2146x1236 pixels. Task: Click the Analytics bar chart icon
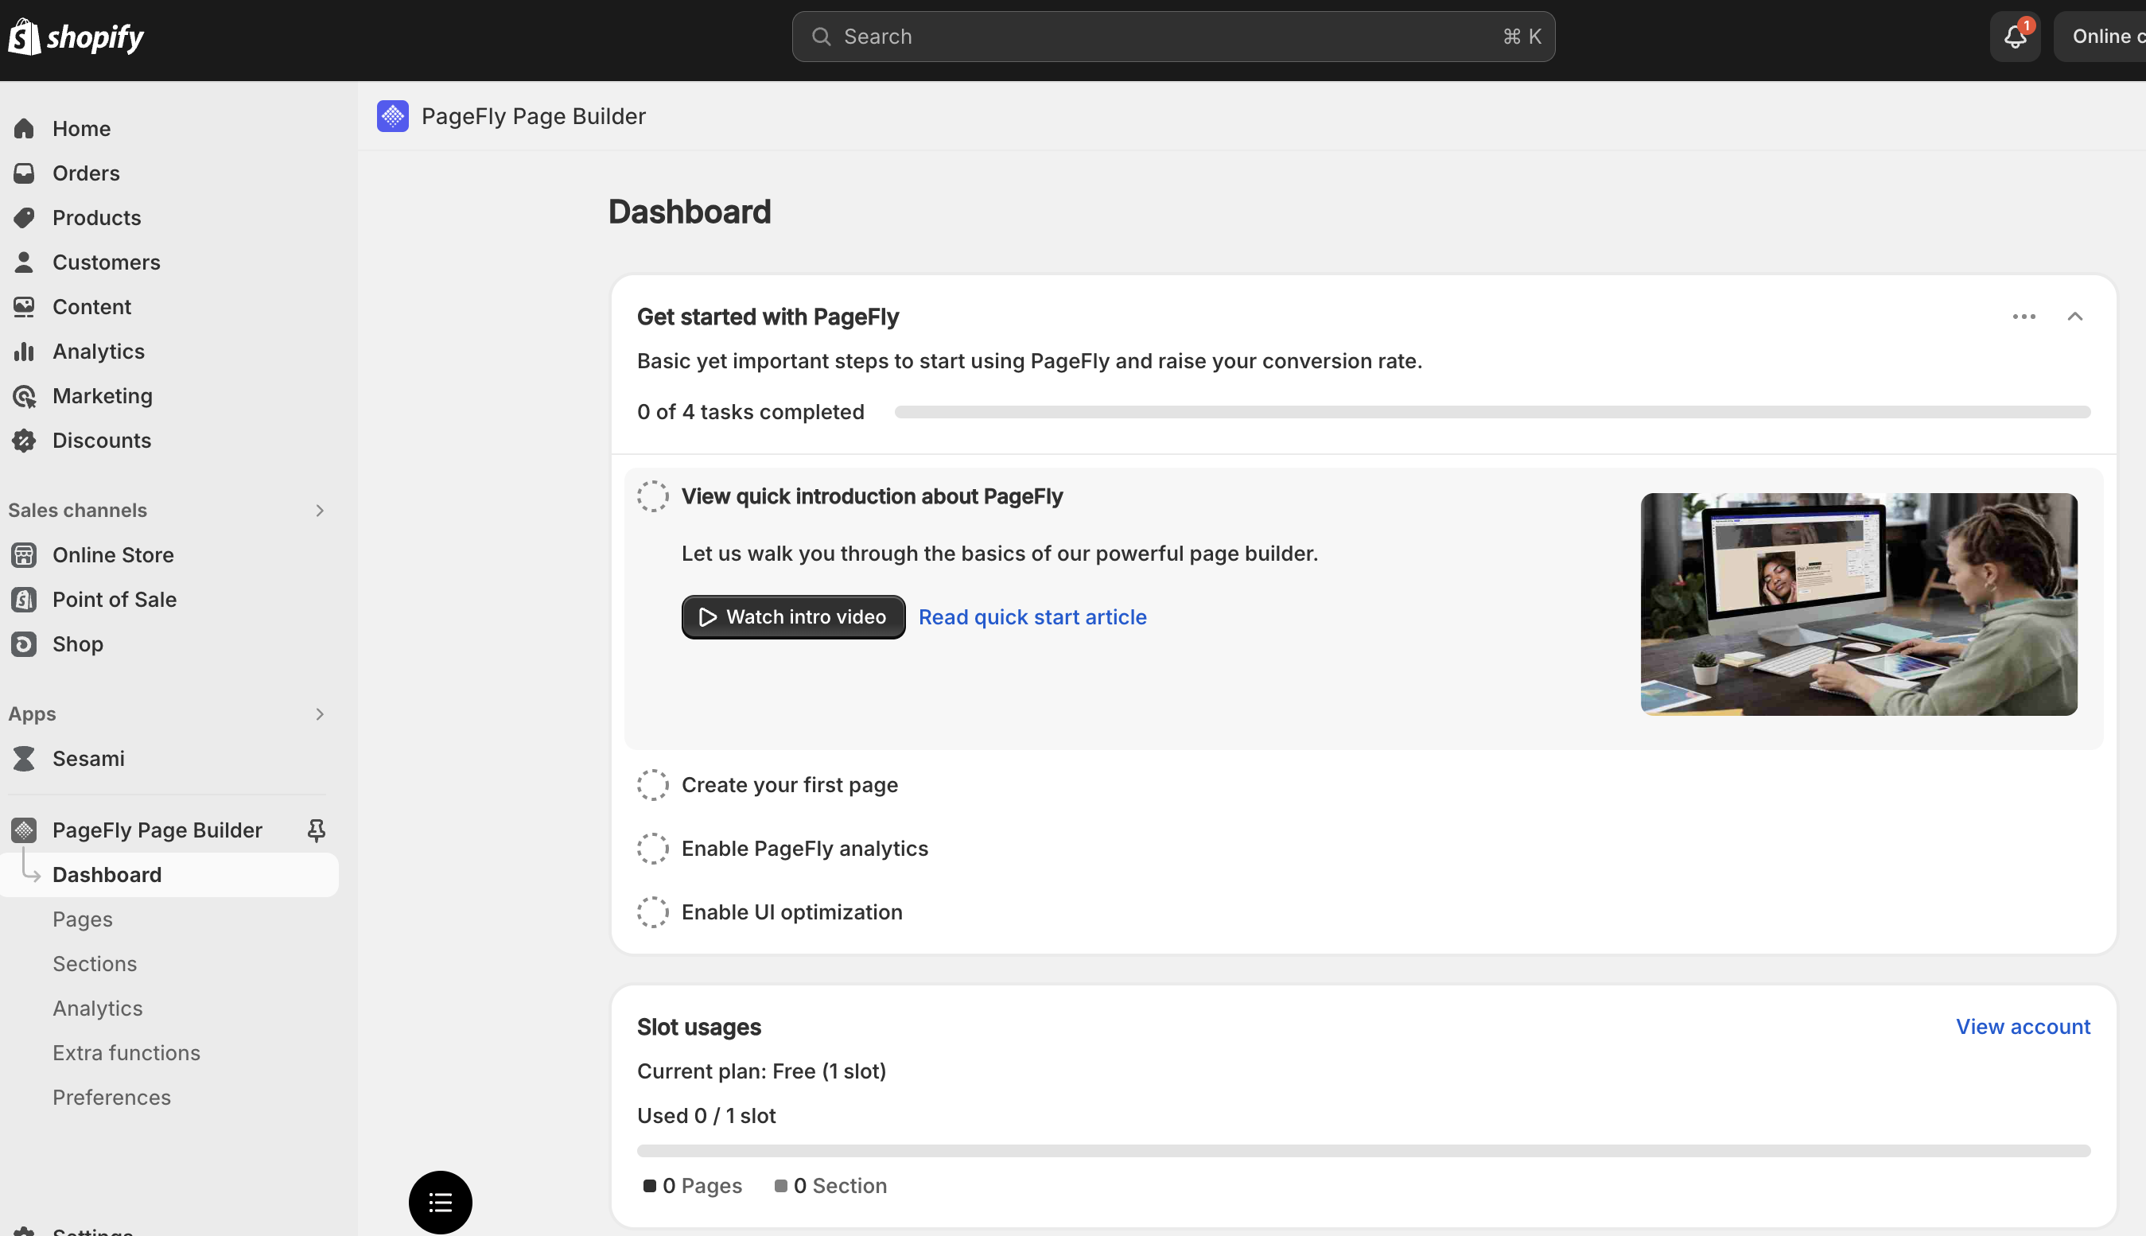point(24,352)
